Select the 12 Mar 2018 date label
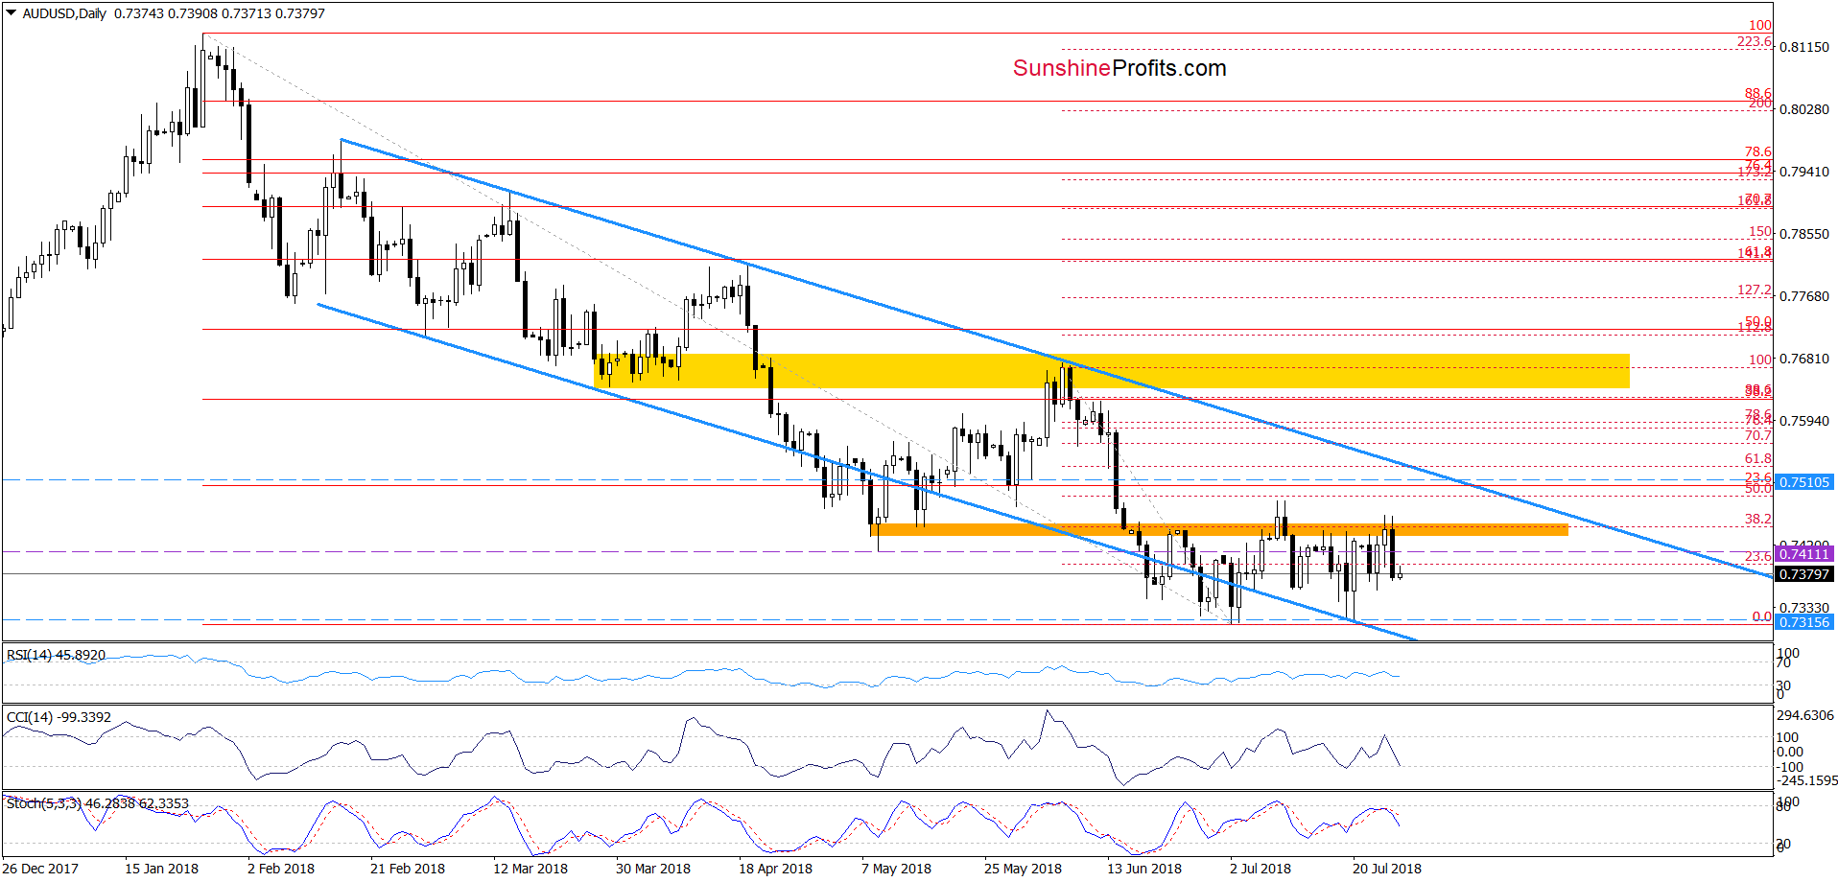 coord(530,869)
